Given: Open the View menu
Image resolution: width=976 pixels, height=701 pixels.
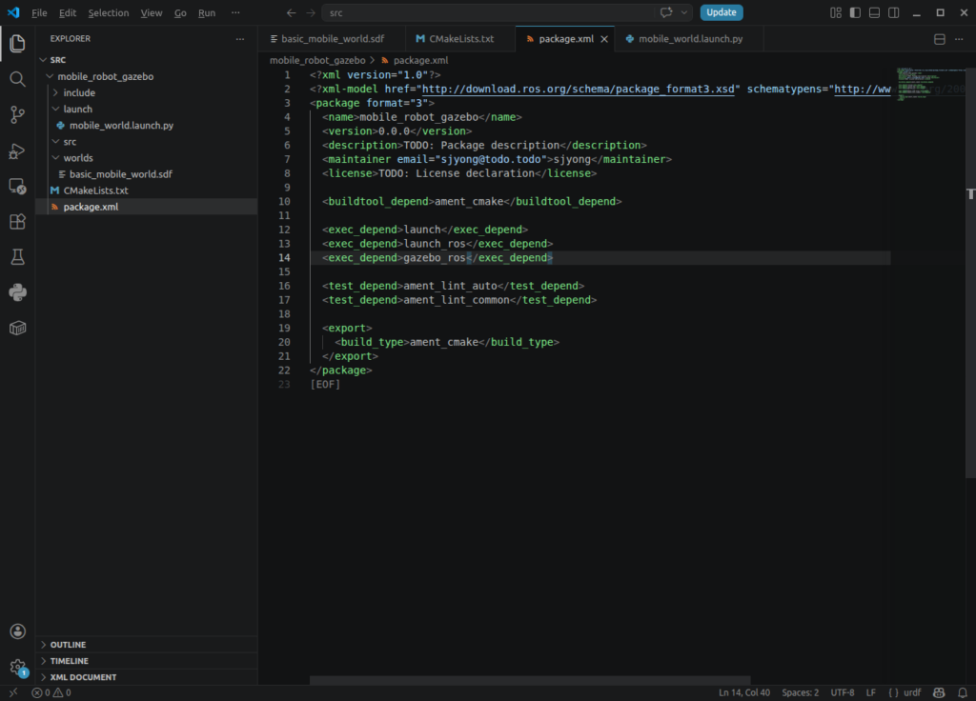Looking at the screenshot, I should 152,12.
